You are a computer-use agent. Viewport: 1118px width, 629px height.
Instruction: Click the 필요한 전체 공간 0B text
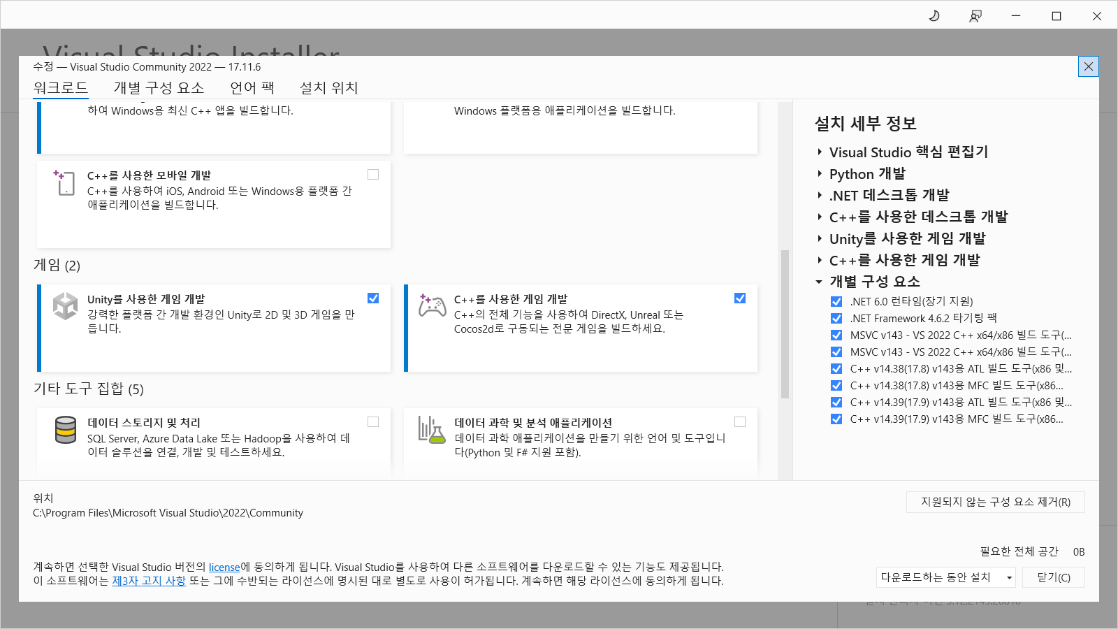[1033, 552]
